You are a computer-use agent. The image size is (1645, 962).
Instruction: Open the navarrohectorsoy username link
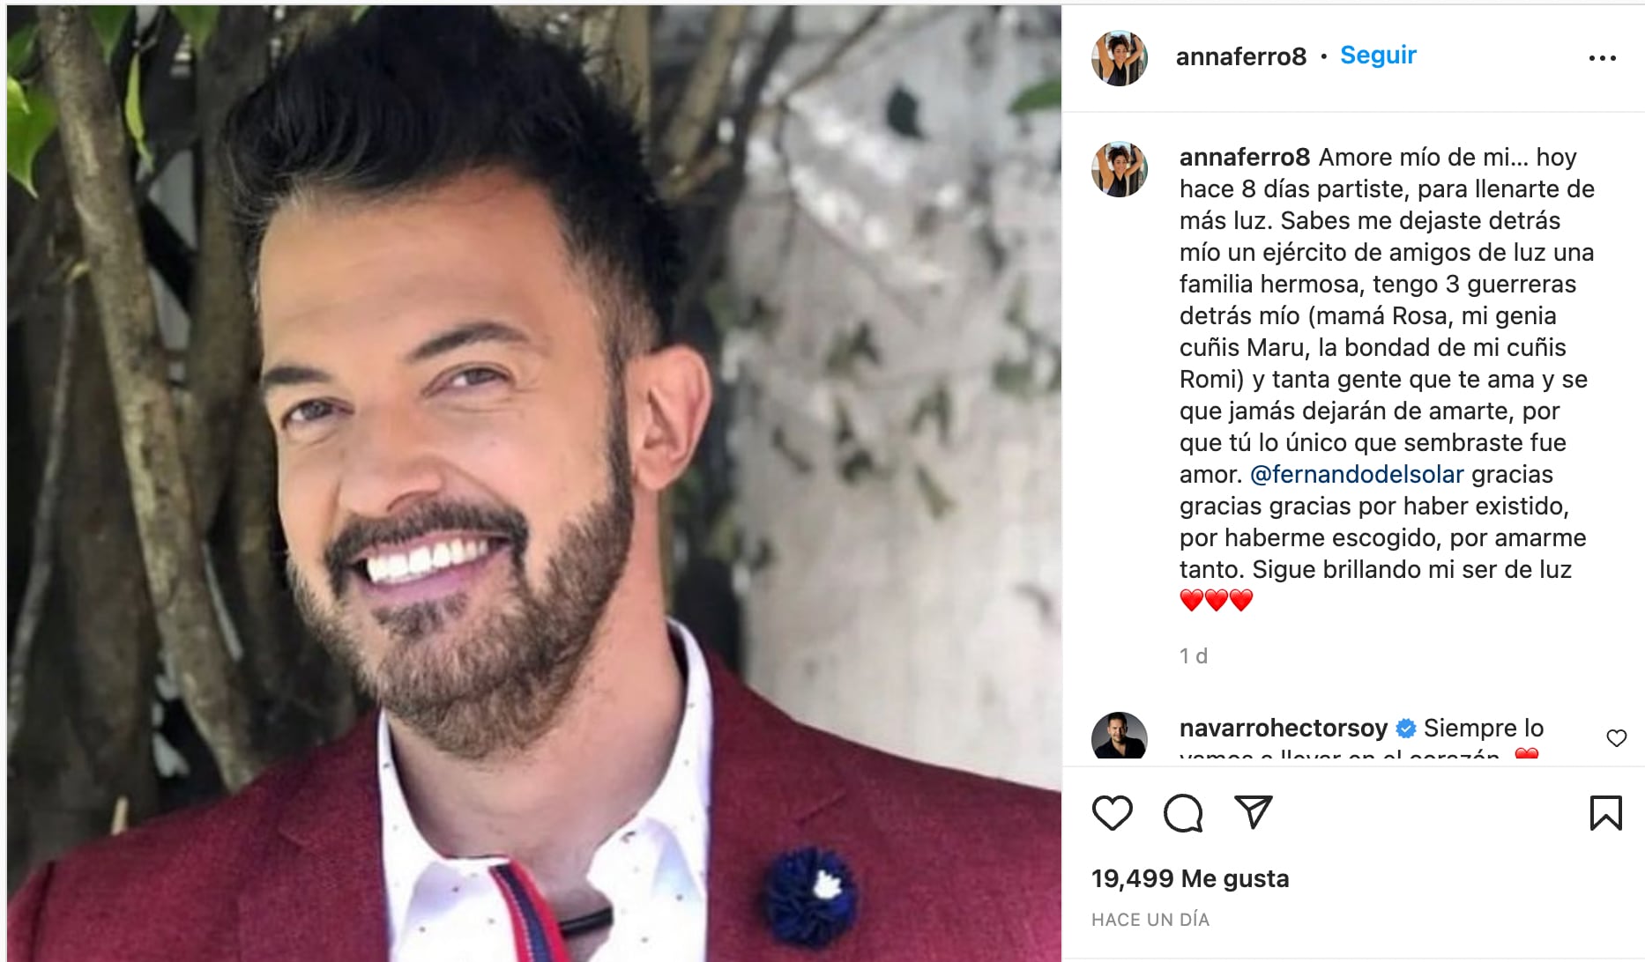pyautogui.click(x=1283, y=728)
